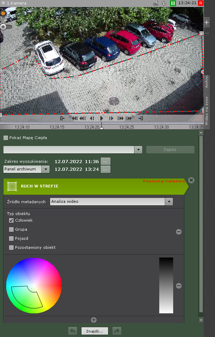Click the red R recording indicator

point(201,3)
